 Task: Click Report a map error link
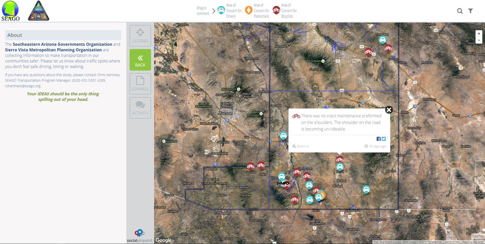click(x=472, y=242)
